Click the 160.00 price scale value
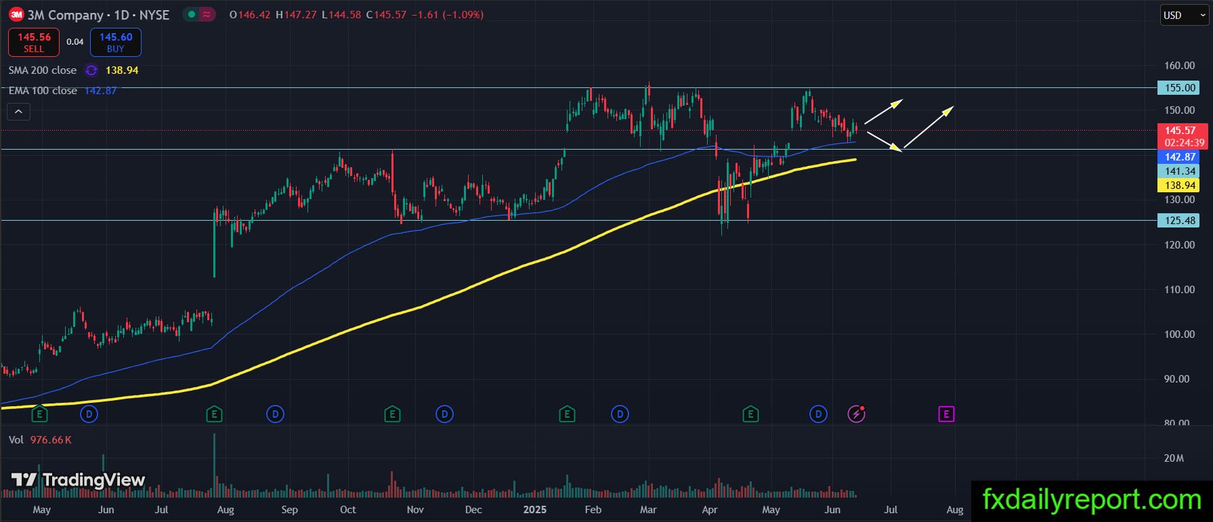Screen dimensions: 1213x522 pyautogui.click(x=1180, y=66)
